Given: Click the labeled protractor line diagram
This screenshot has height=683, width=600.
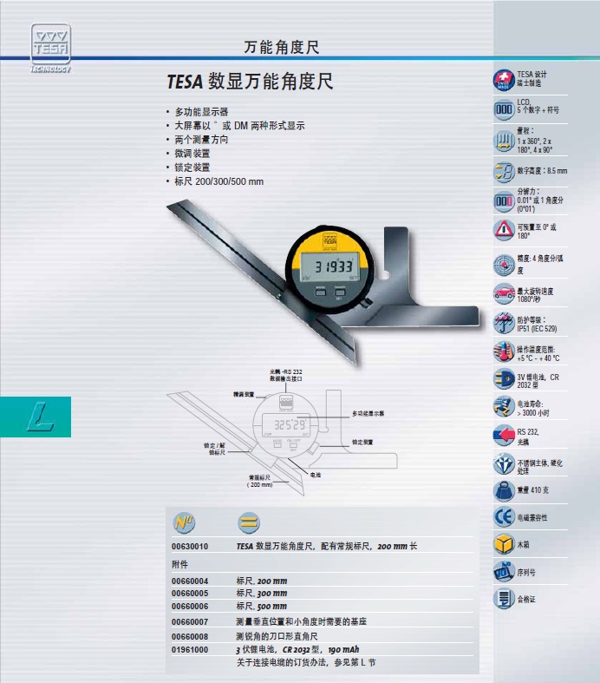Looking at the screenshot, I should coord(282,433).
